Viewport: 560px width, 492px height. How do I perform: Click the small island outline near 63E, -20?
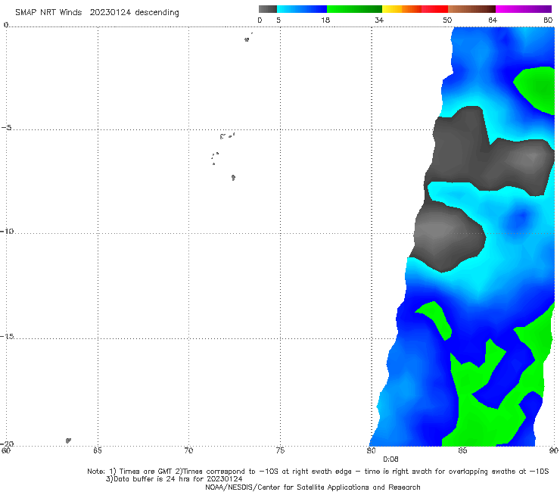[x=68, y=441]
